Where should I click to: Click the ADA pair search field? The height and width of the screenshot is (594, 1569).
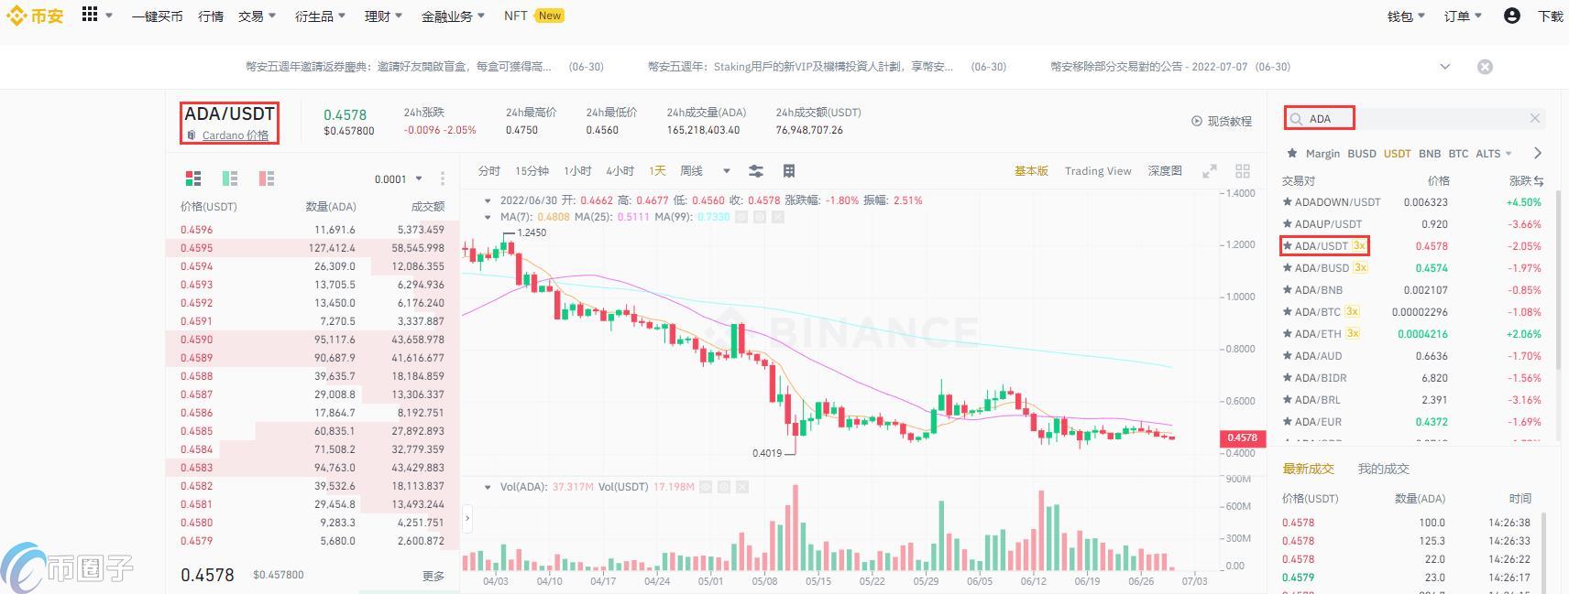point(1411,118)
